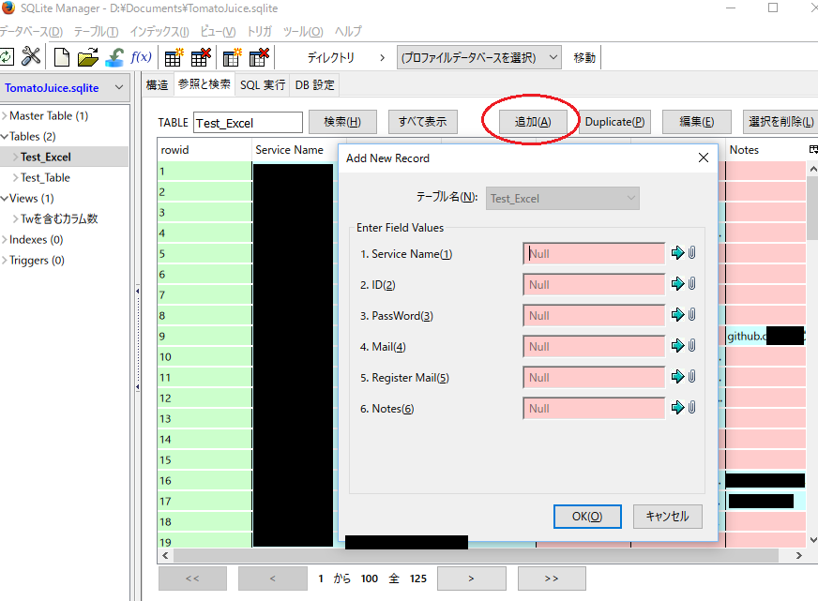818x601 pixels.
Task: Click the paperclip icon beside Service Name field
Action: pyautogui.click(x=692, y=253)
